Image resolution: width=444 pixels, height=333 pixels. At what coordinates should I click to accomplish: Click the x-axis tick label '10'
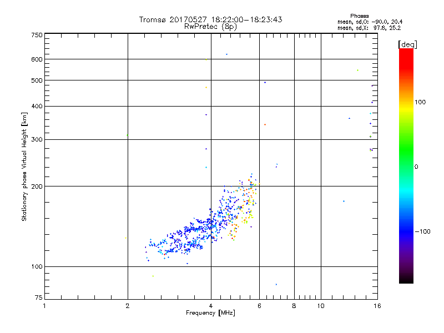(x=321, y=306)
